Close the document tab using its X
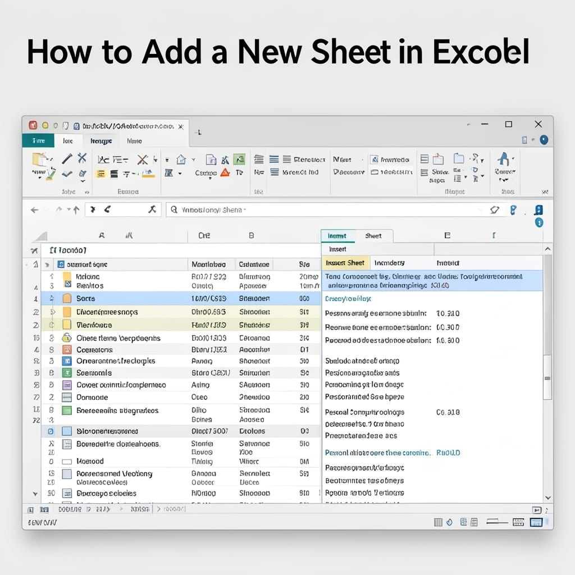The image size is (575, 575). 181,126
